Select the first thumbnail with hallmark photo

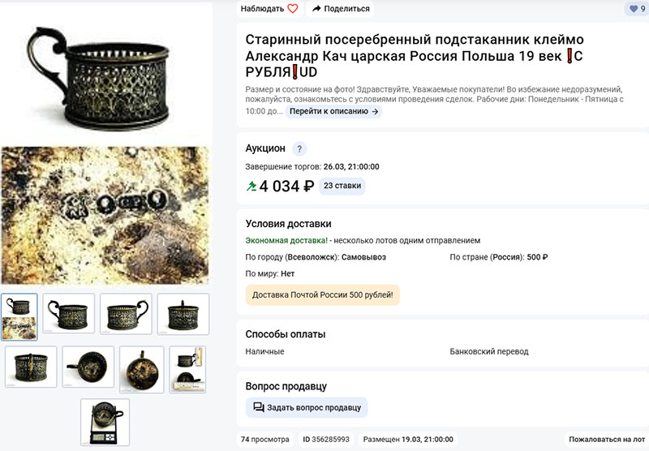(x=19, y=317)
